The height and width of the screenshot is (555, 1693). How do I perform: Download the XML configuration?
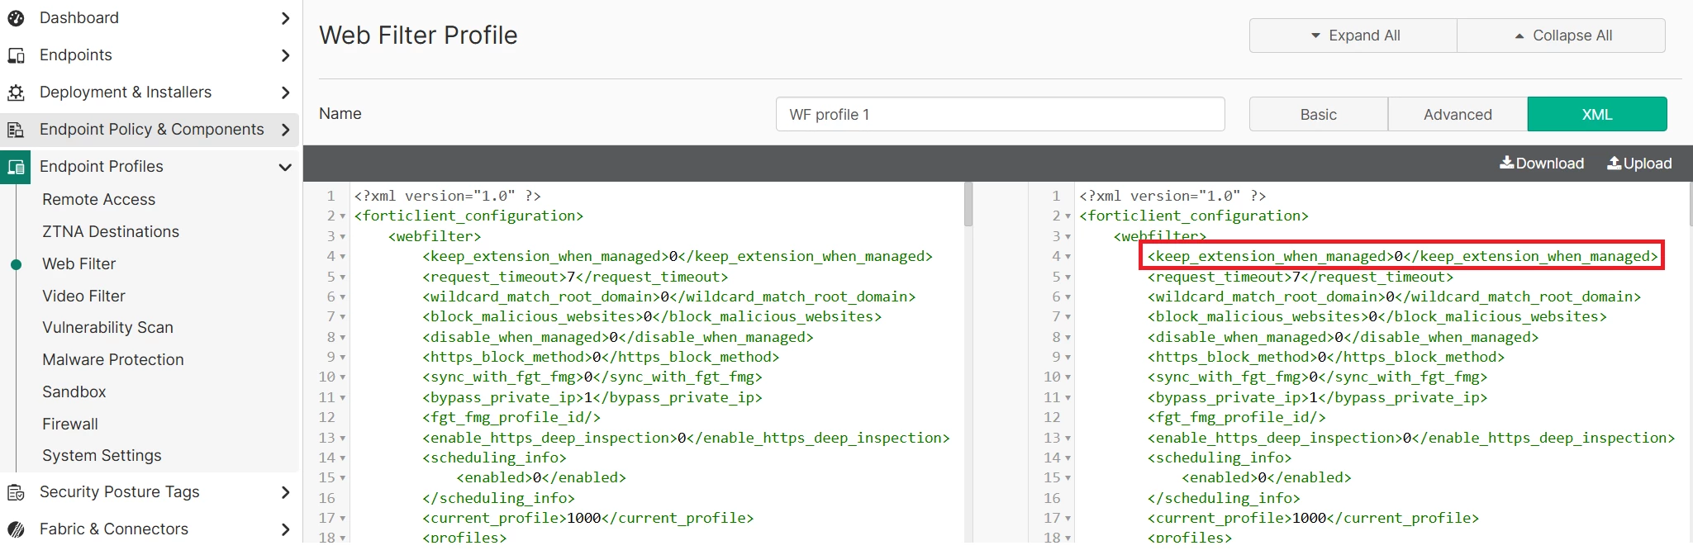click(1542, 164)
